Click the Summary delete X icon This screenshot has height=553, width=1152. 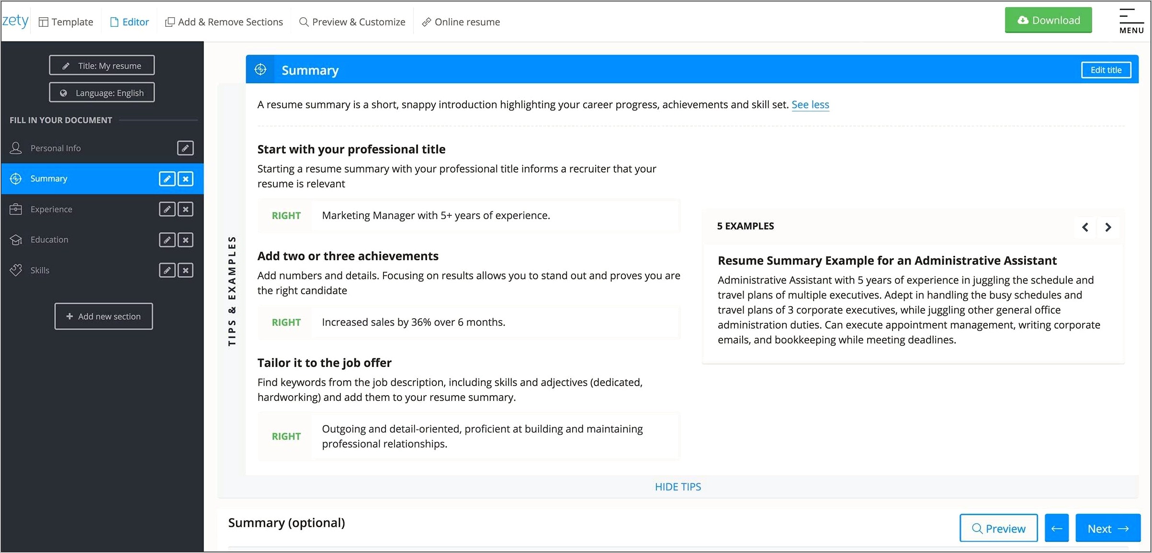pos(187,178)
